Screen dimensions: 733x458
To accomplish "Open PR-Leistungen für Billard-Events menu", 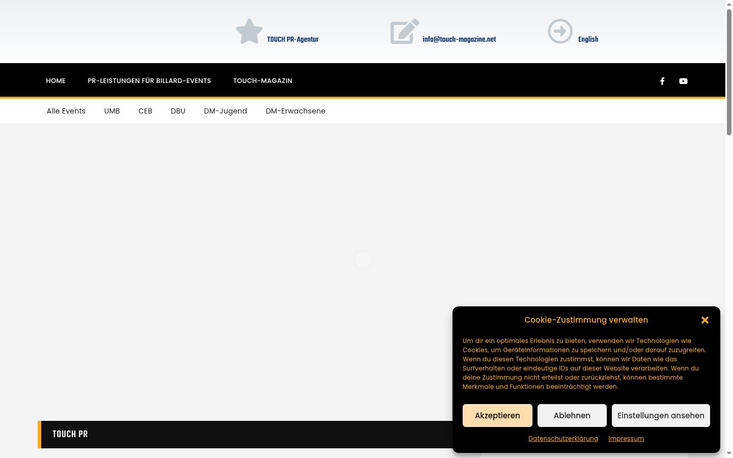I will [149, 80].
